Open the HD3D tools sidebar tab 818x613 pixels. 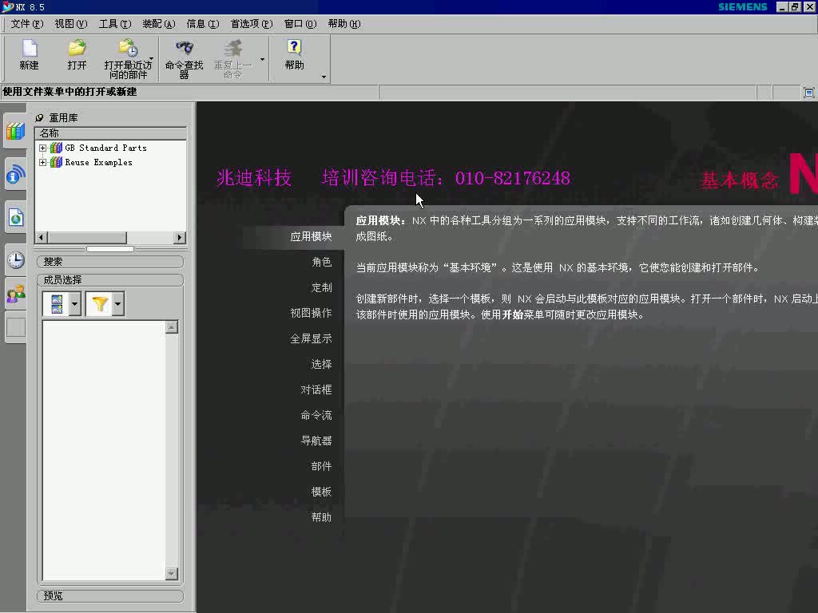(x=16, y=175)
